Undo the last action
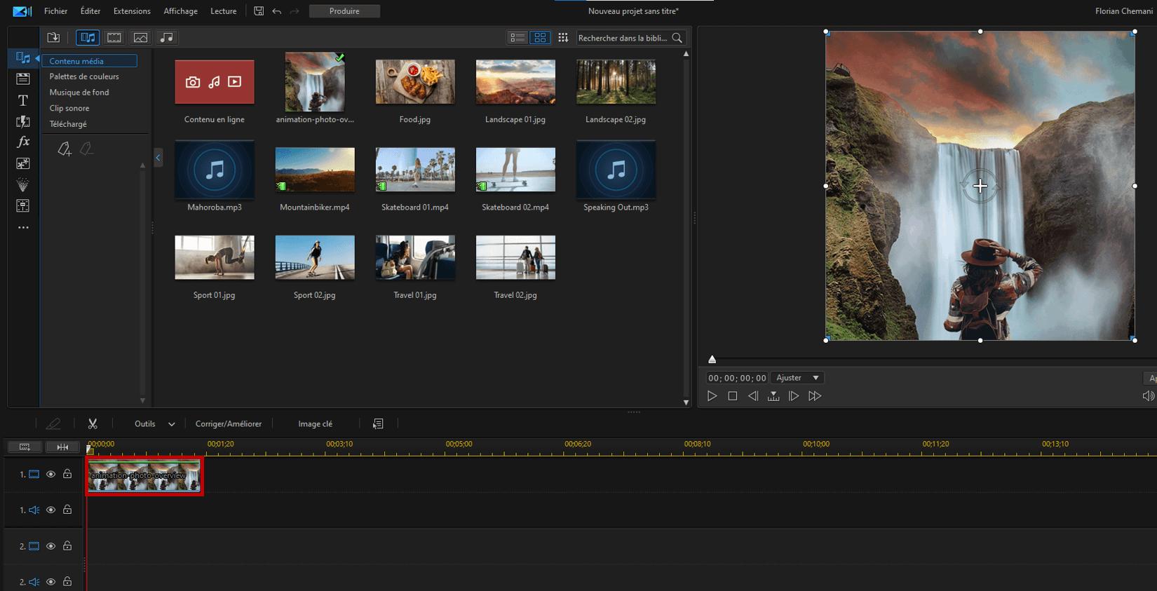 pyautogui.click(x=277, y=11)
